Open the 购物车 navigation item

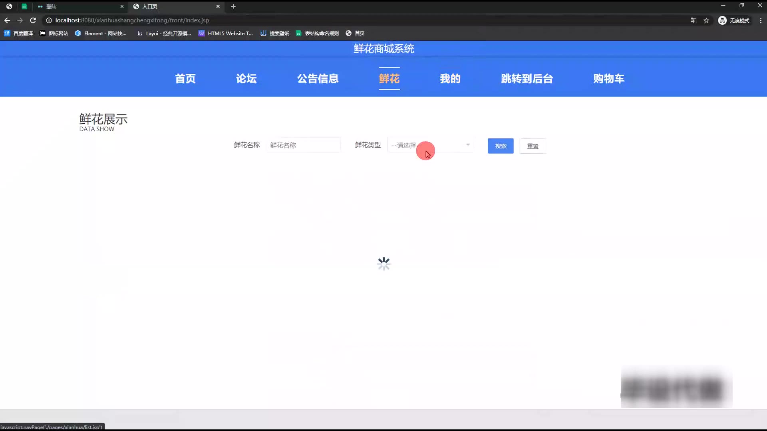click(x=608, y=79)
